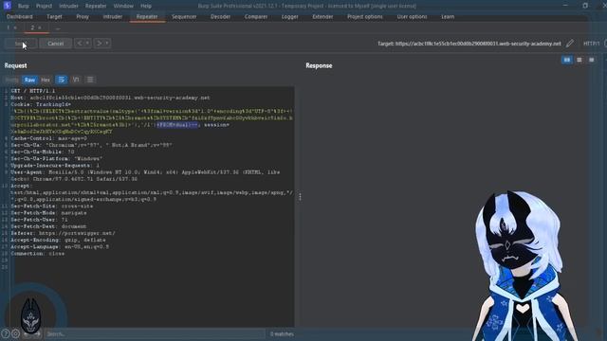Select Repeater request tab 1
The height and width of the screenshot is (341, 607).
[x=9, y=27]
